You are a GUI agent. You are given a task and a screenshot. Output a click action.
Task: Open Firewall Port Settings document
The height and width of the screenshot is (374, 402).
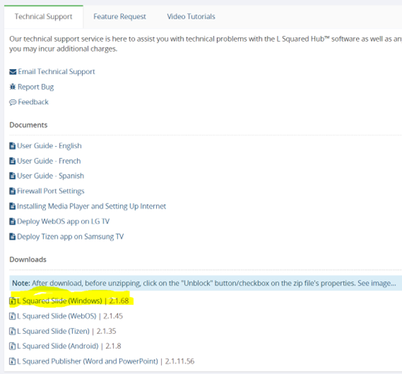click(x=50, y=191)
